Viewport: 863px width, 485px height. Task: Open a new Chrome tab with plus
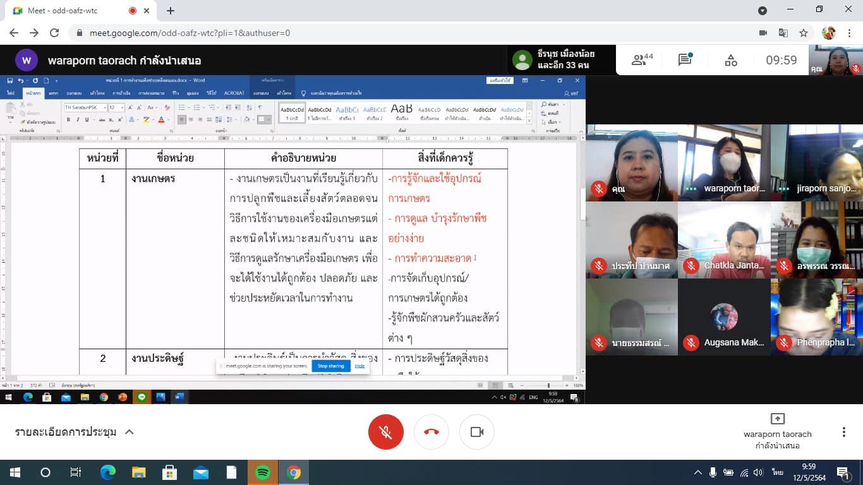point(171,11)
